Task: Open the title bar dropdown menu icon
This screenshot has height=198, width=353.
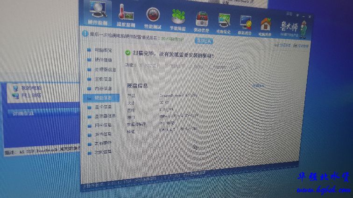Action: point(297,15)
